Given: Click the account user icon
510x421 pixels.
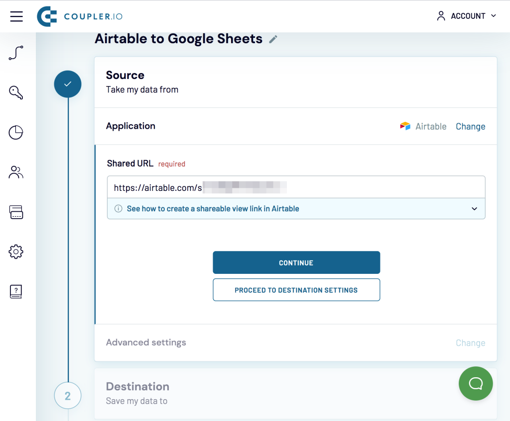Looking at the screenshot, I should coord(441,16).
